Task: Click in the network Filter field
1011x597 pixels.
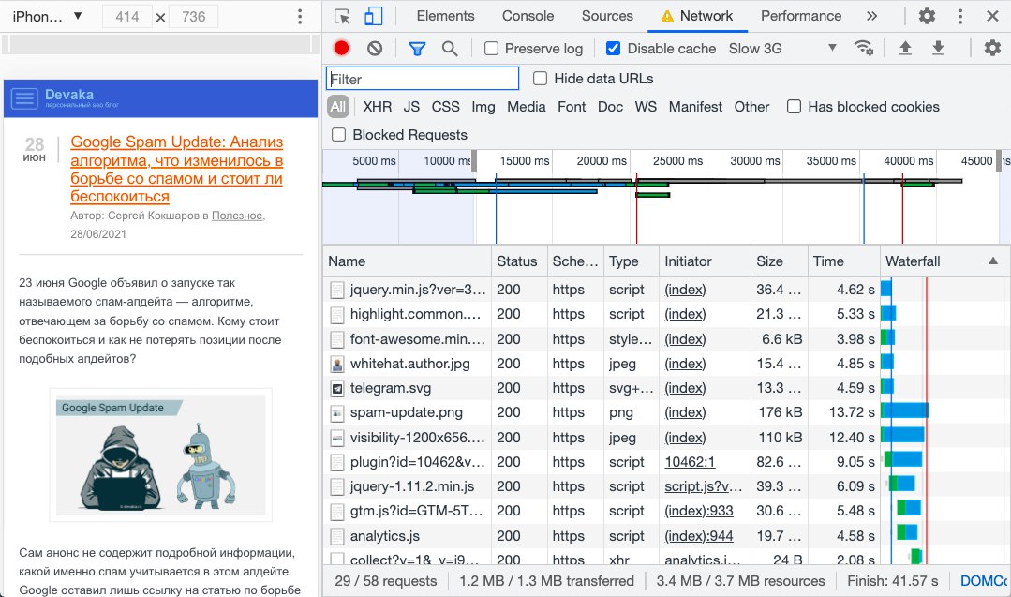Action: [x=423, y=79]
